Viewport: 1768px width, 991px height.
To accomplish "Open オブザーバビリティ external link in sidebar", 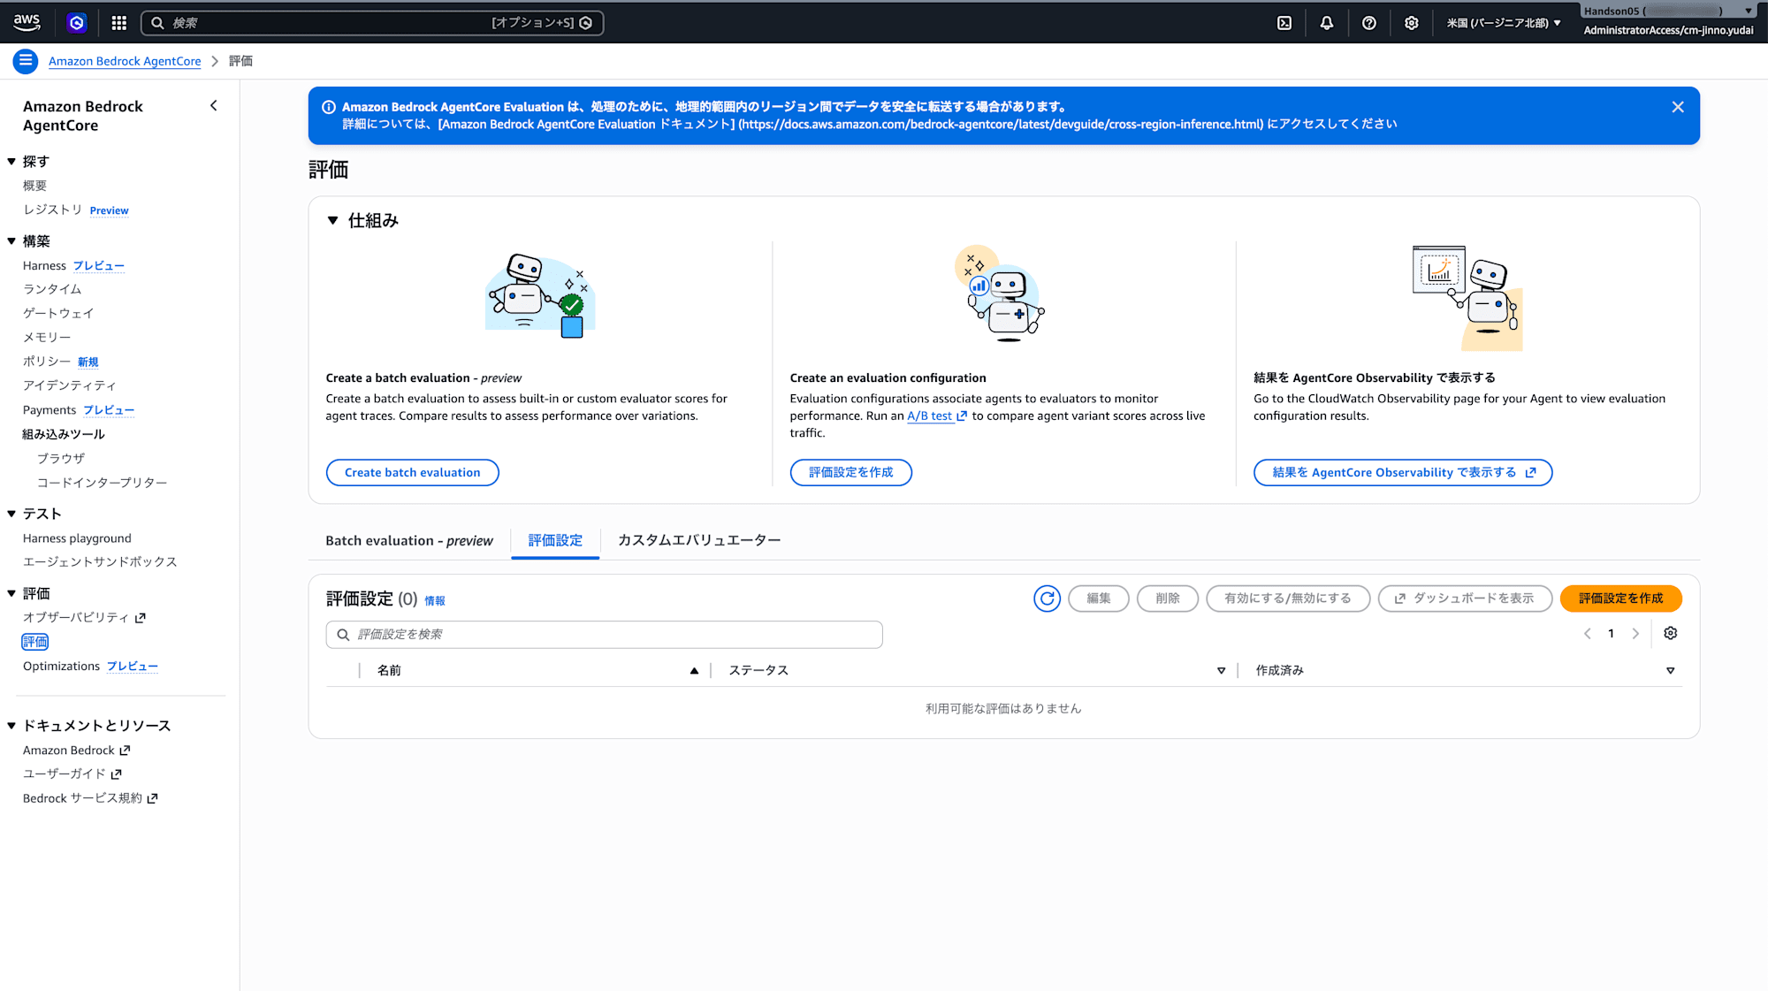I will pos(84,618).
